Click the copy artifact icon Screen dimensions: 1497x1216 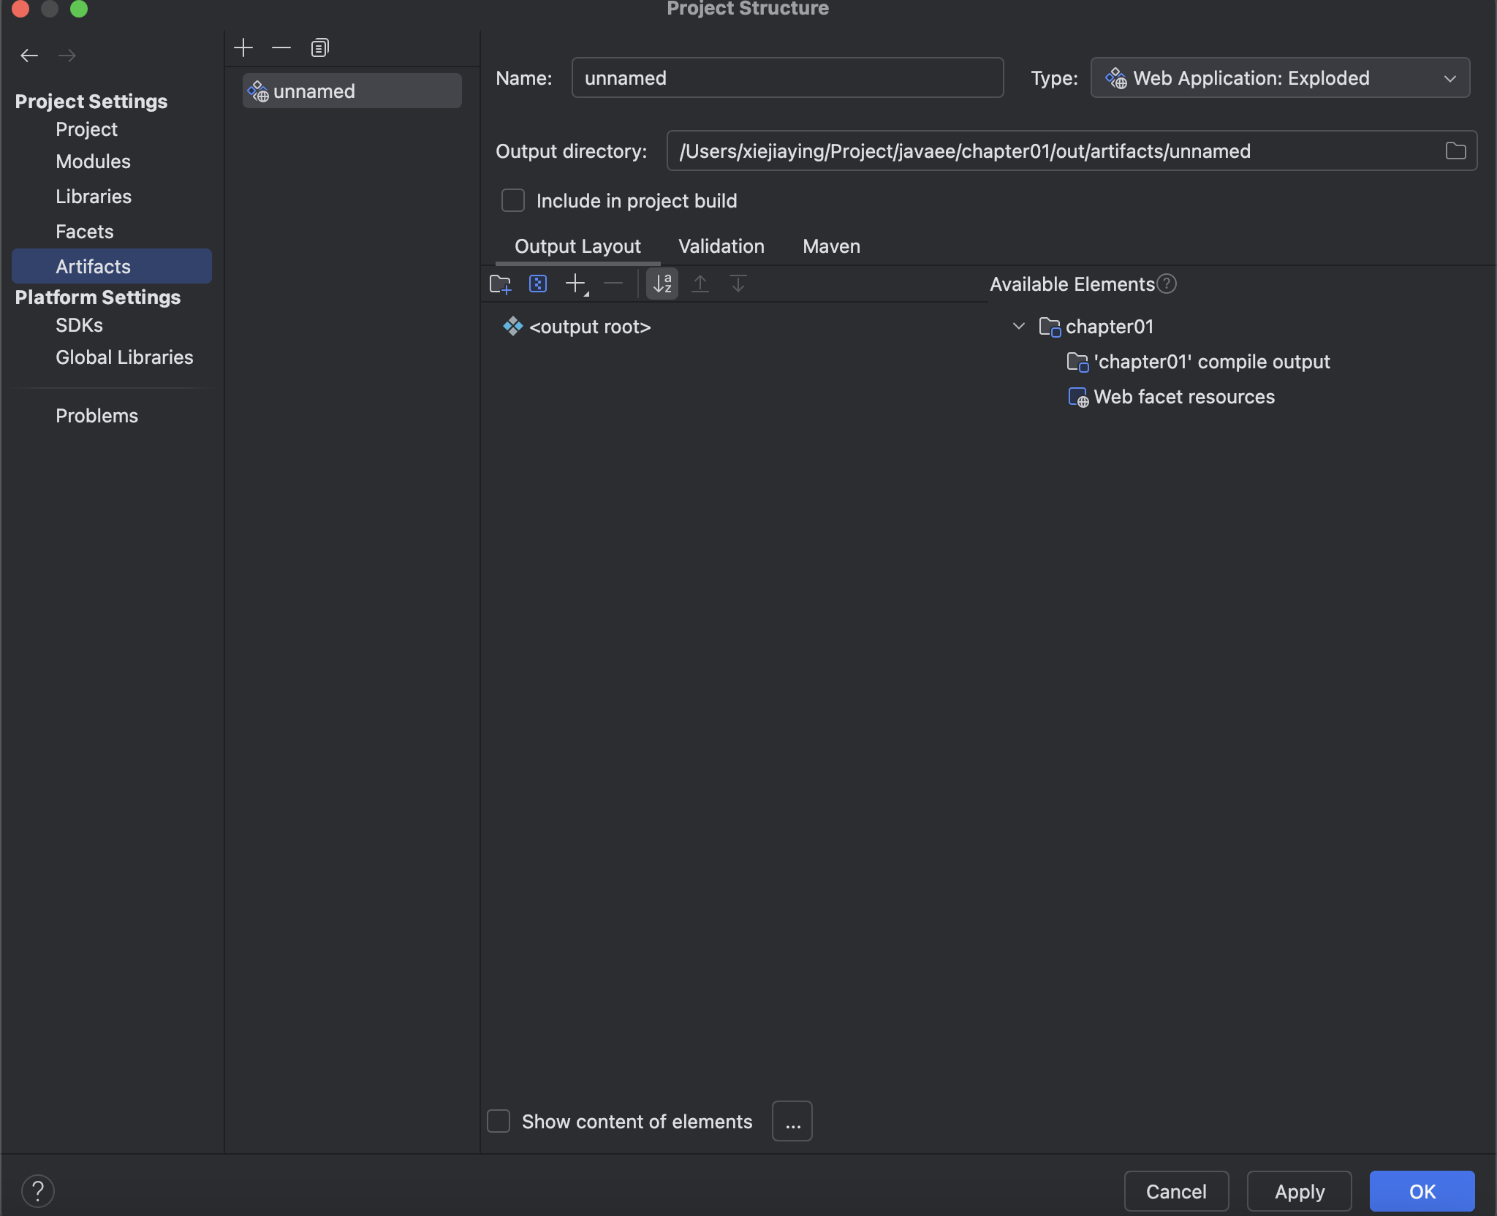tap(319, 48)
